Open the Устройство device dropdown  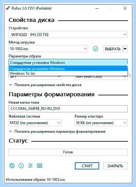[68, 35]
